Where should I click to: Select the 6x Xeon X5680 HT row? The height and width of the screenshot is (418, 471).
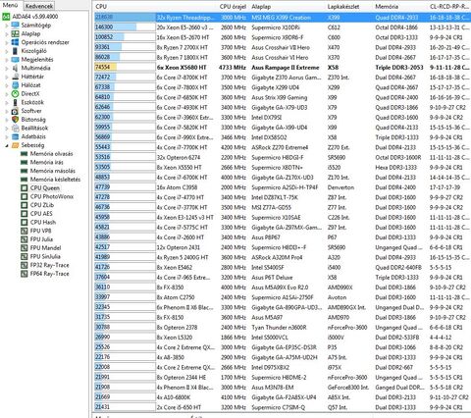(x=283, y=68)
